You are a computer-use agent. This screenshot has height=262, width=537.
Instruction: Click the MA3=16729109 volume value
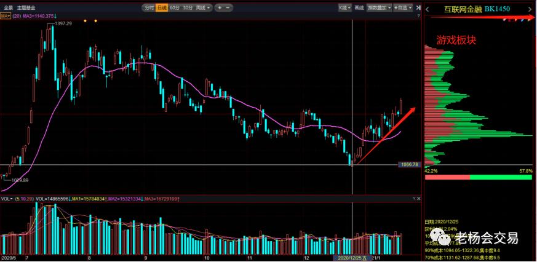coord(162,199)
